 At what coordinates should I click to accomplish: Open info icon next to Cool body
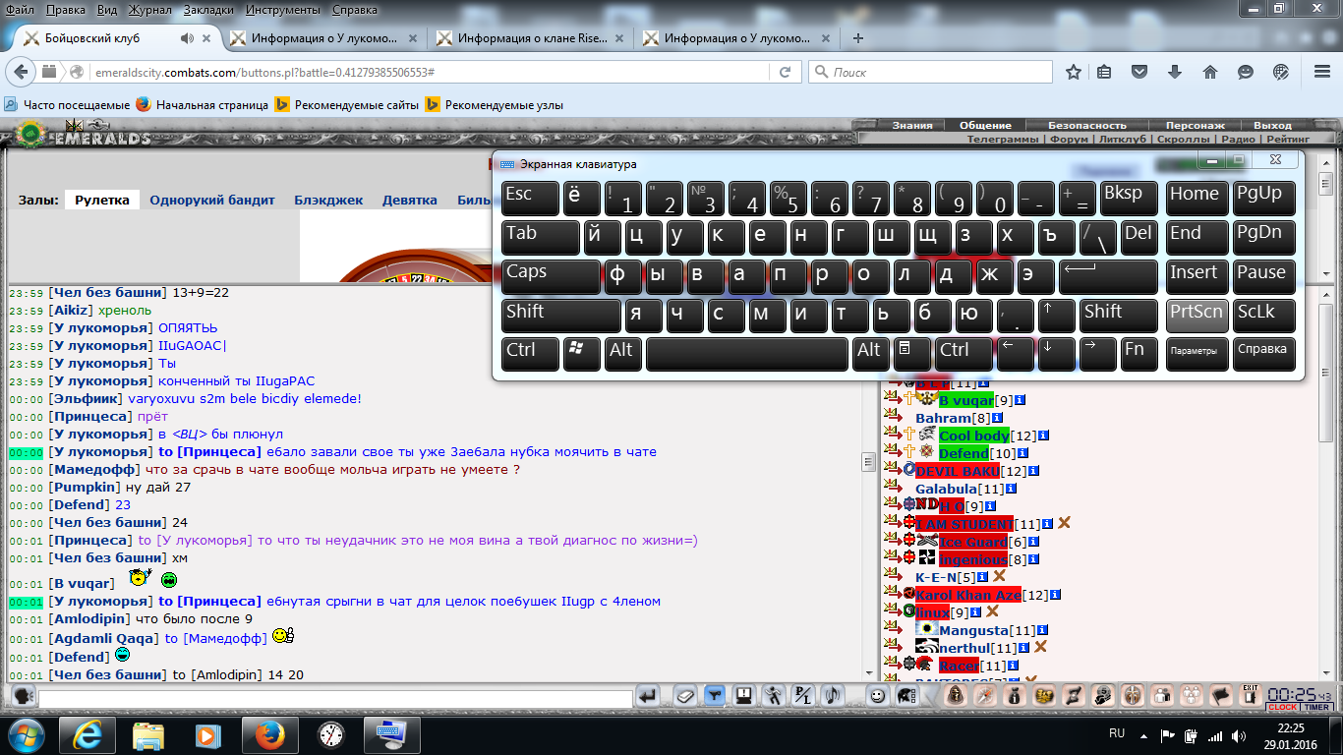point(1043,436)
